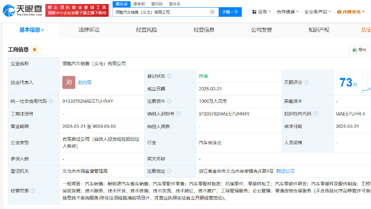Viewport: 371px width, 209px height.
Task: Click the 91330782MAEE7UHR4Y value beside 纳税人识别号
Action: [224, 114]
